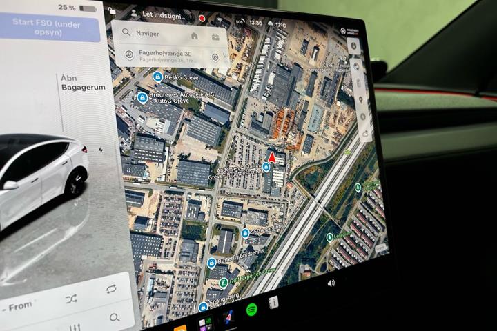
Task: Tap the red vehicle position arrow on map
Action: pos(272,157)
